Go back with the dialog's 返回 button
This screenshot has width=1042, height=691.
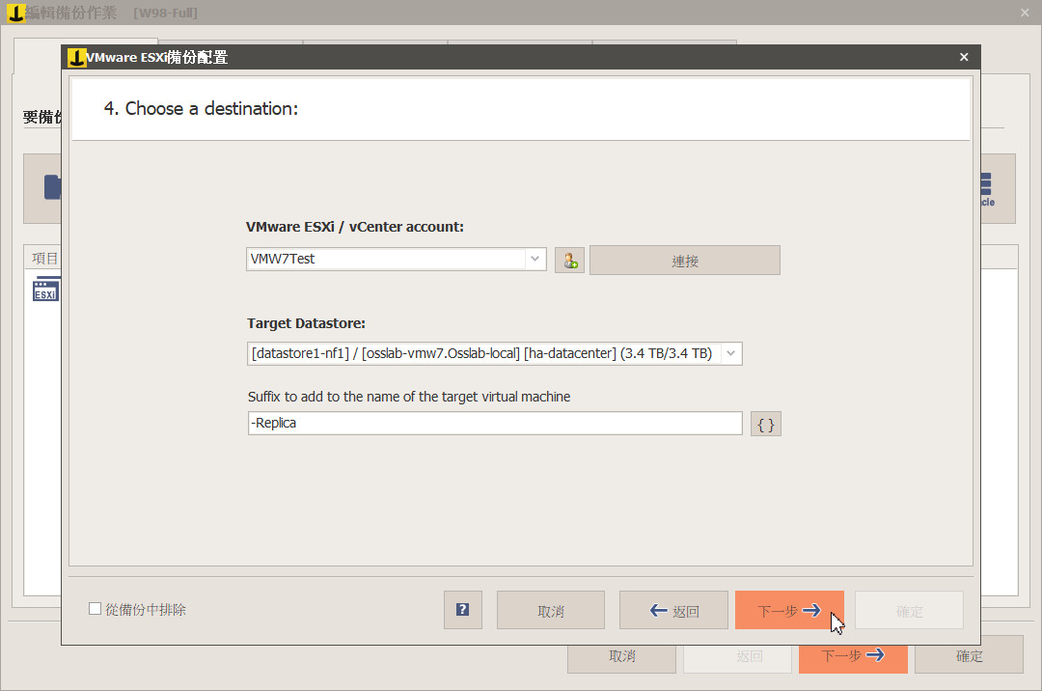[x=673, y=610]
